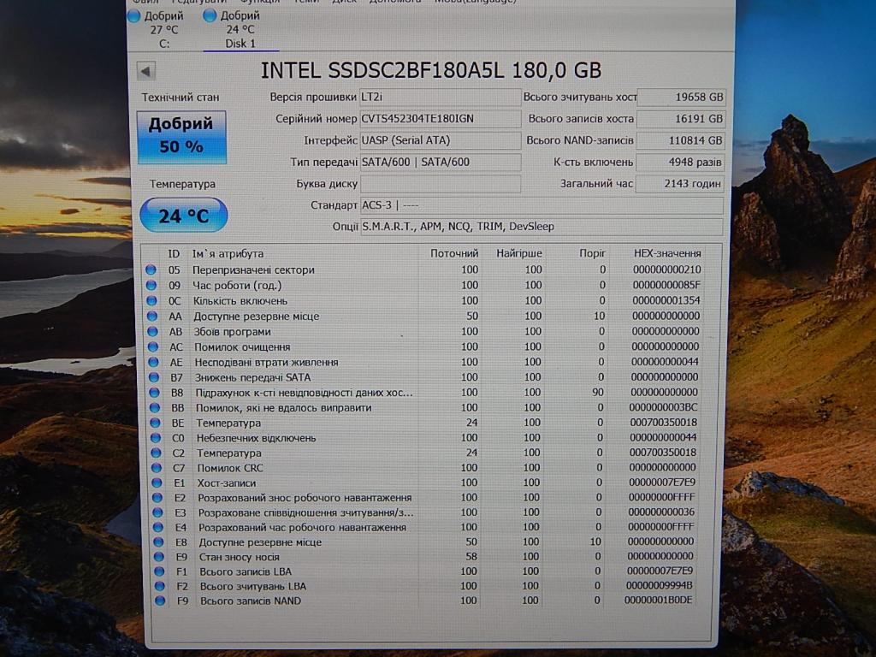
Task: Click status dot of attribute F9 Всього записів NAND
Action: coord(161,601)
